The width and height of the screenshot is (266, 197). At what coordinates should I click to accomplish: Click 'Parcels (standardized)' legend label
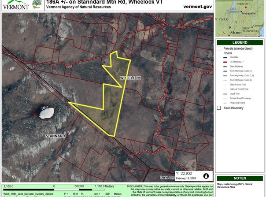point(238,48)
